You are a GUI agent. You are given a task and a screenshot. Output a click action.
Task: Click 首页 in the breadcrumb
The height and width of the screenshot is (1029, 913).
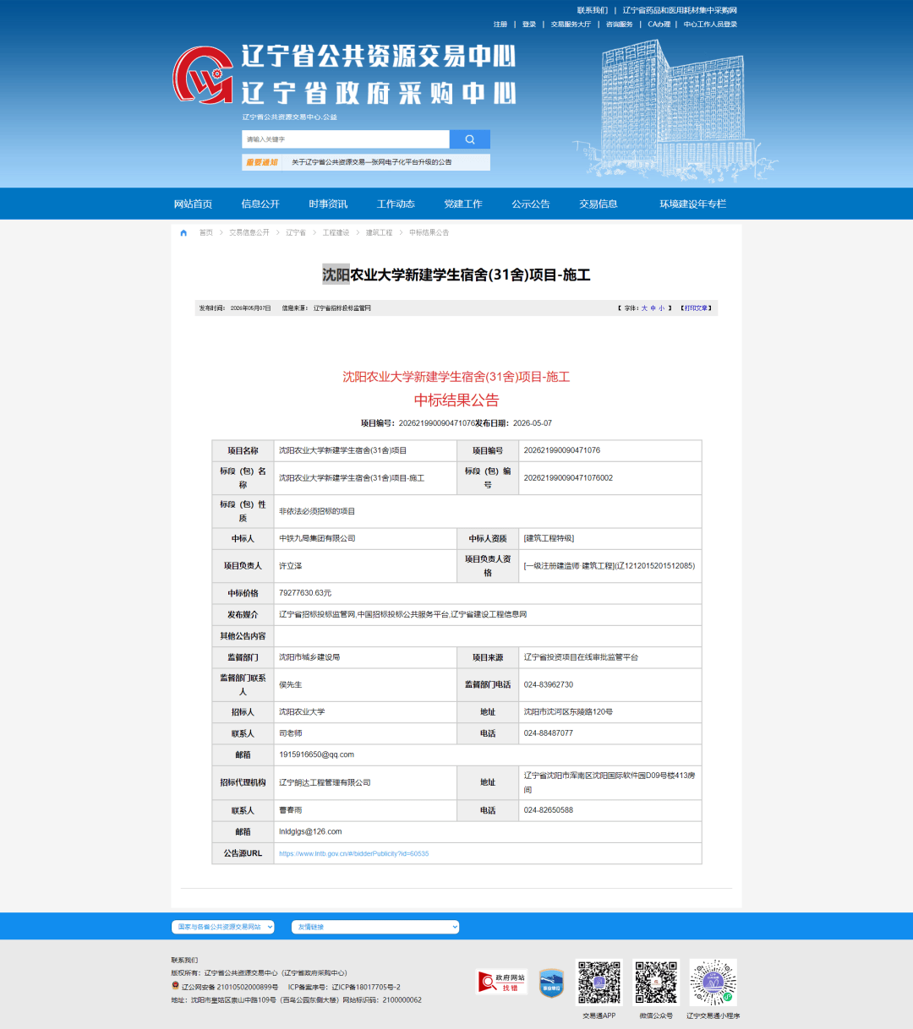[x=206, y=232]
